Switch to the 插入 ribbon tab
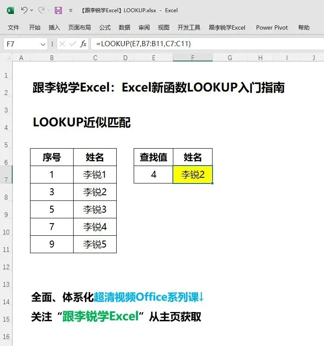324x346 pixels. (54, 27)
